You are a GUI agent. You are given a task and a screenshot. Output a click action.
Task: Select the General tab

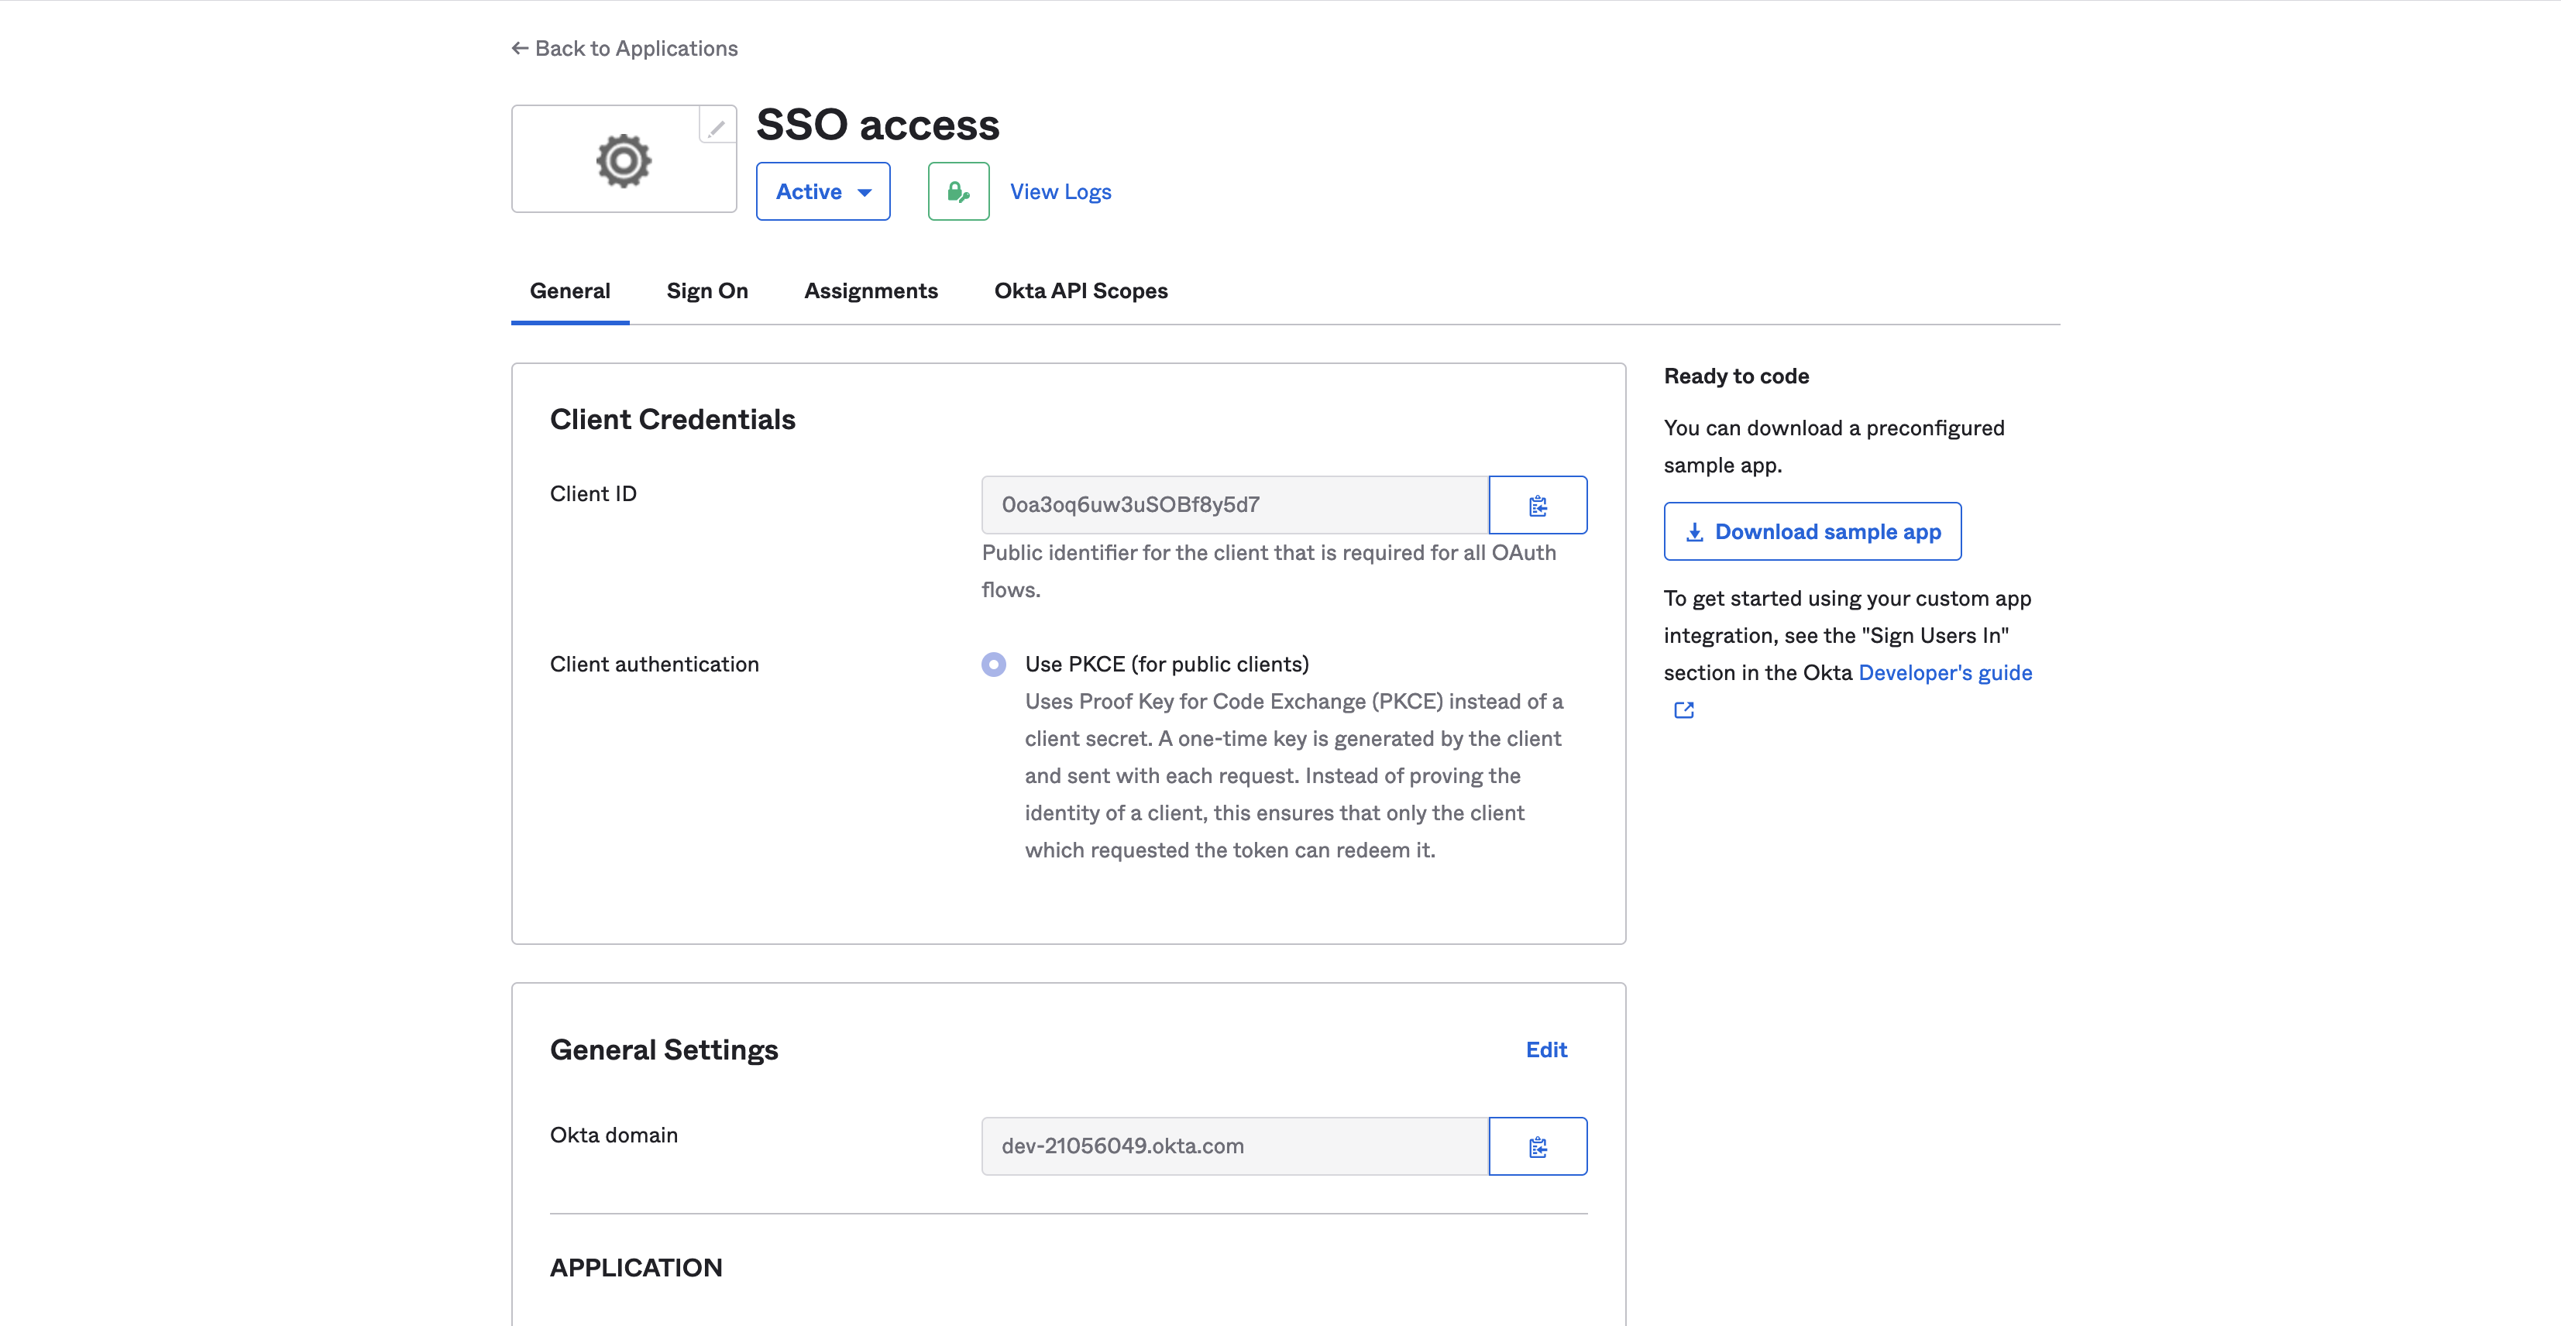click(x=569, y=290)
